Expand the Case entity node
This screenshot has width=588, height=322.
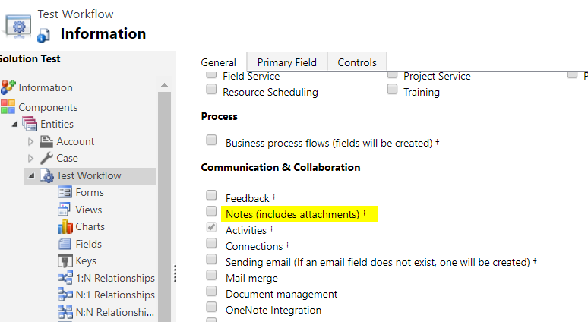coord(30,159)
